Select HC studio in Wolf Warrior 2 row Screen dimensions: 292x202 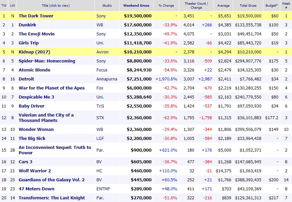coord(99,171)
